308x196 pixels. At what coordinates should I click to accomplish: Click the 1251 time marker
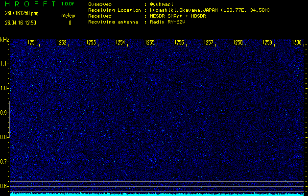coord(33,43)
